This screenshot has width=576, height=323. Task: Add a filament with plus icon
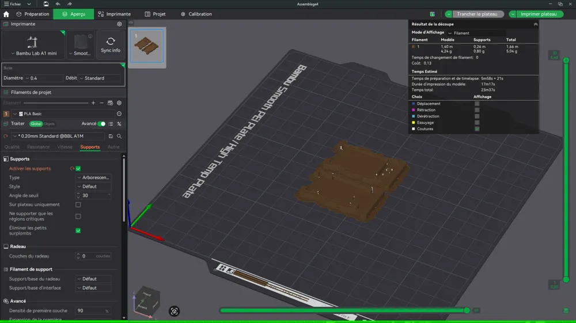(93, 103)
